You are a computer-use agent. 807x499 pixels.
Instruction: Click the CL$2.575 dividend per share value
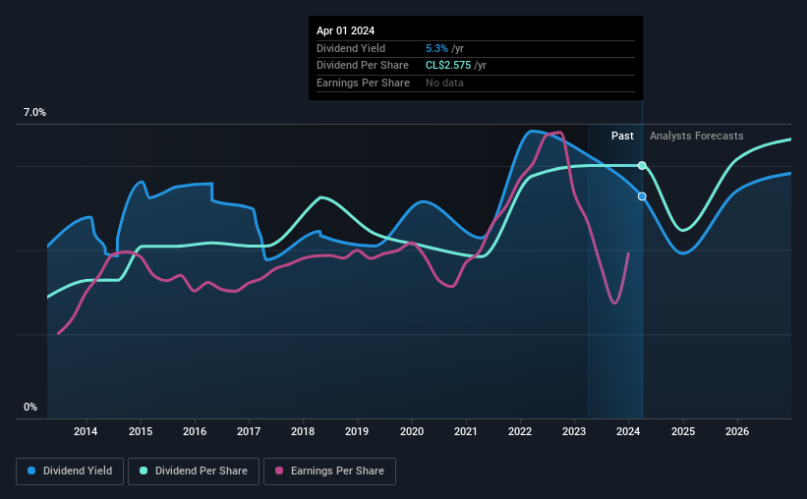(448, 66)
